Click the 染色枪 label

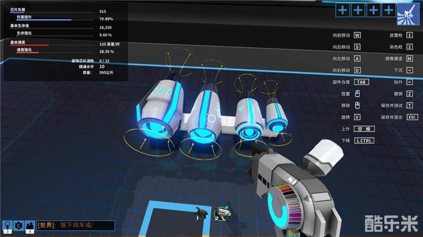[x=396, y=47]
